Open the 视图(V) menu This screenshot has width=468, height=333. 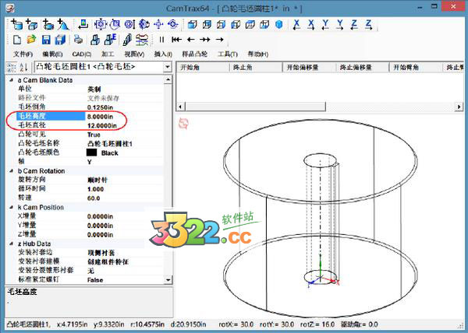tap(134, 54)
